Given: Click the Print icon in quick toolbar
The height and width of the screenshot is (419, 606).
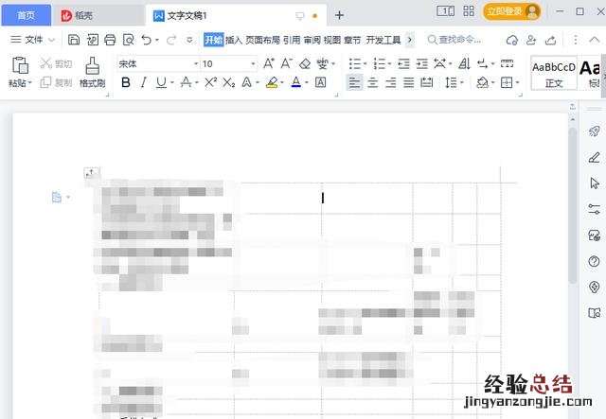Looking at the screenshot, I should [110, 40].
